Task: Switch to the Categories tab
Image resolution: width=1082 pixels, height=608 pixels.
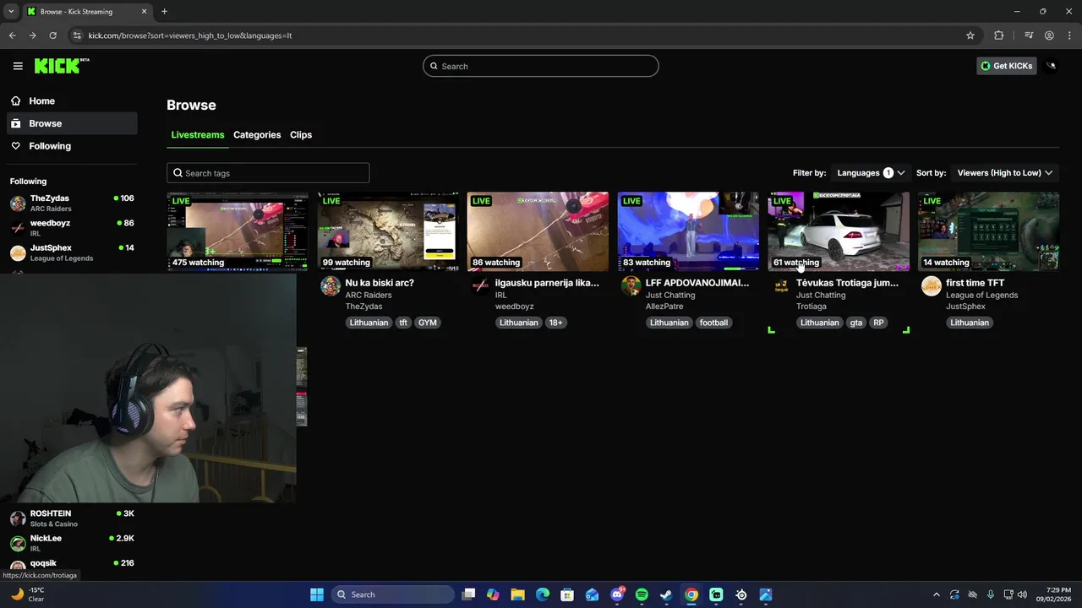Action: coord(257,135)
